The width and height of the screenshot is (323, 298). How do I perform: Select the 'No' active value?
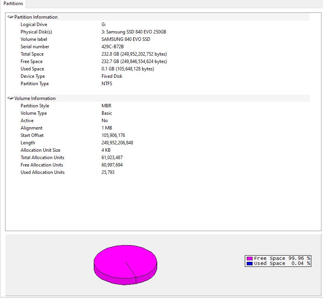tap(105, 121)
